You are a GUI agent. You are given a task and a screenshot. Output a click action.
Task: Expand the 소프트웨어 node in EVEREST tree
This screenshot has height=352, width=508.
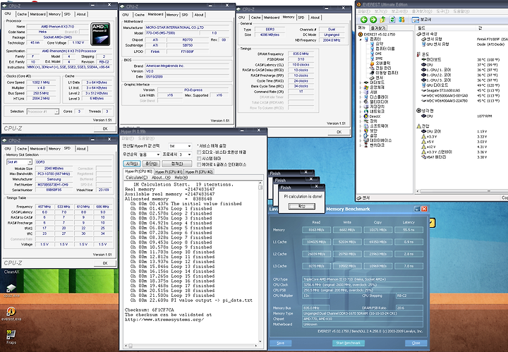tap(361, 126)
